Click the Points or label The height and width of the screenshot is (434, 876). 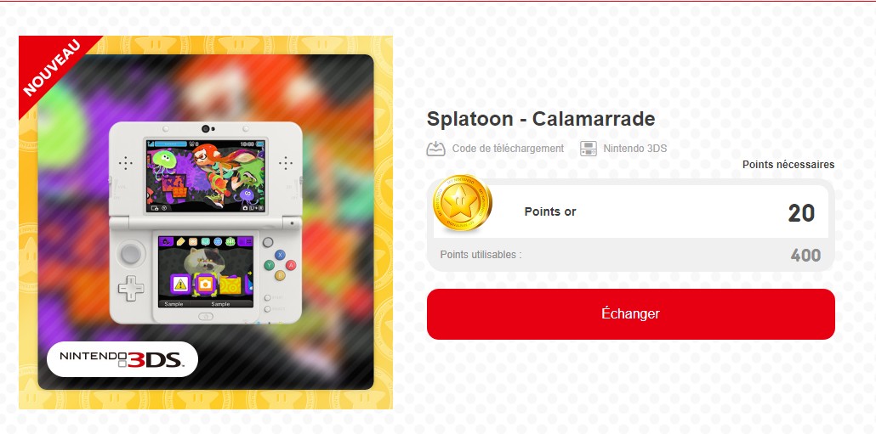[x=550, y=212]
